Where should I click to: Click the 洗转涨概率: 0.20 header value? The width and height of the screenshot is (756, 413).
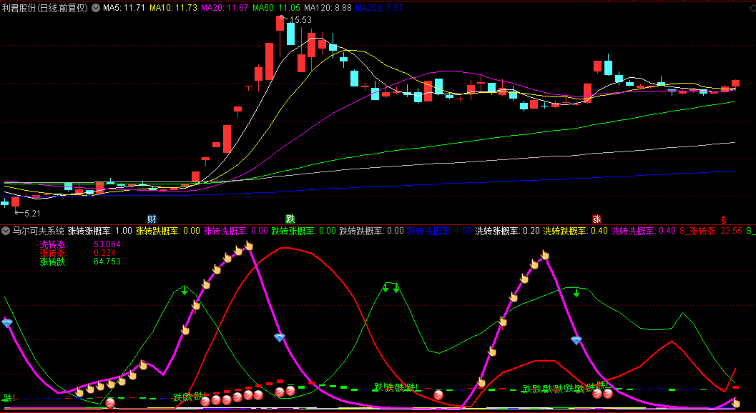pos(507,231)
